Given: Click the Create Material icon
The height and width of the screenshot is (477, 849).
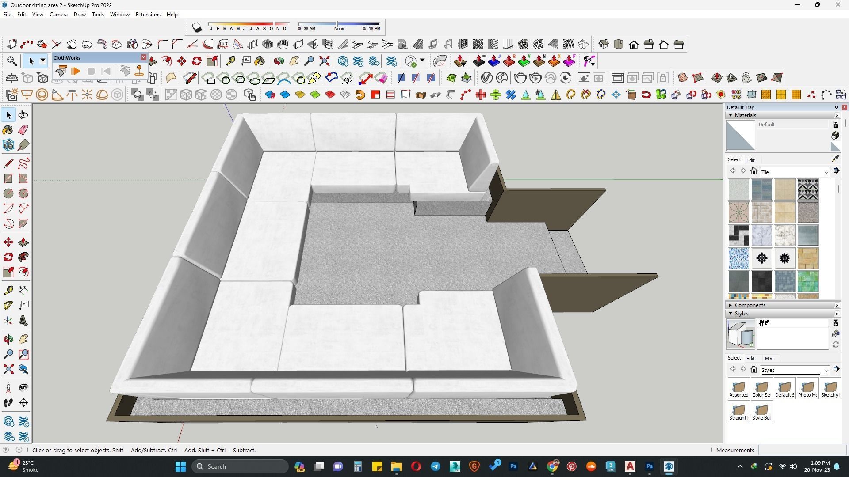Looking at the screenshot, I should click(835, 136).
